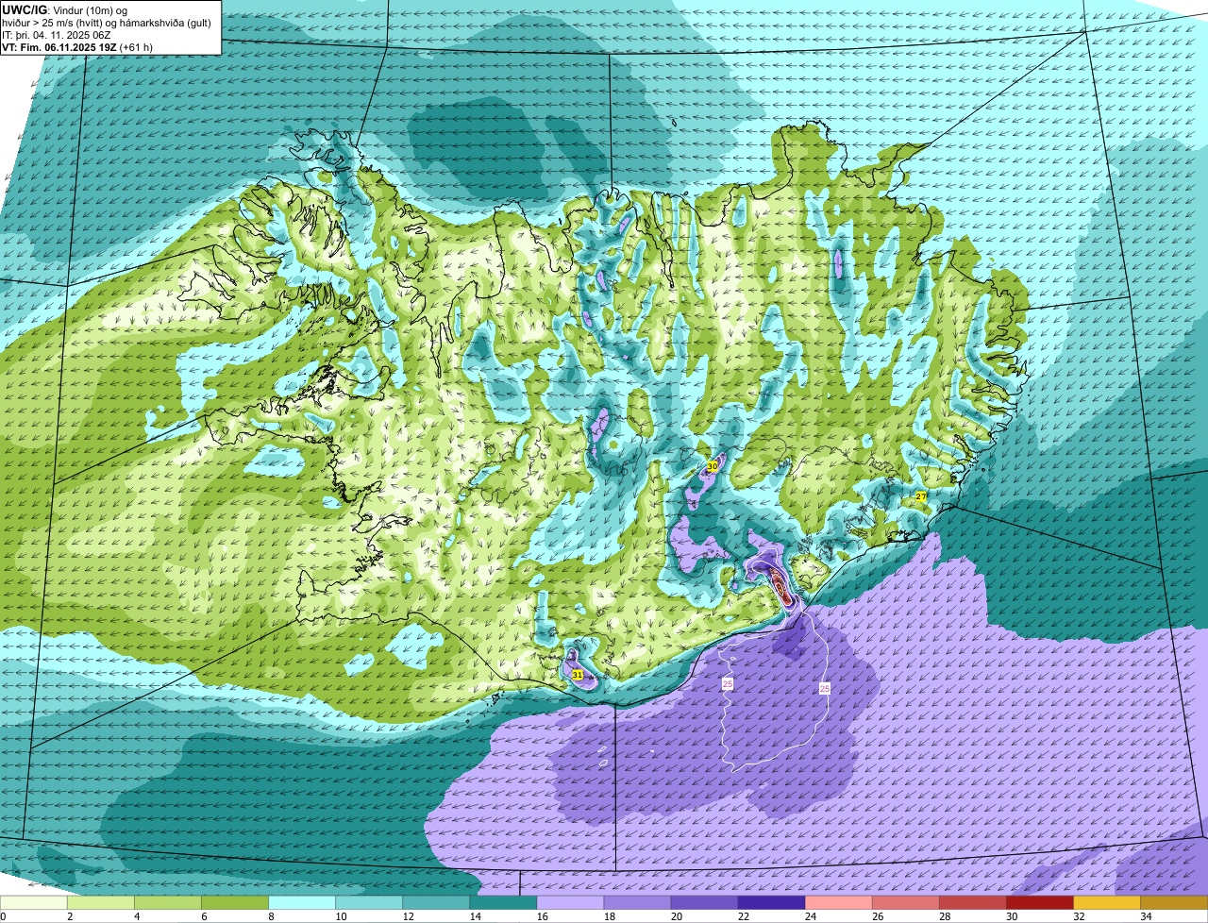The image size is (1208, 923).
Task: Click the yellow 31 gust label near the south coast
Action: pos(578,675)
